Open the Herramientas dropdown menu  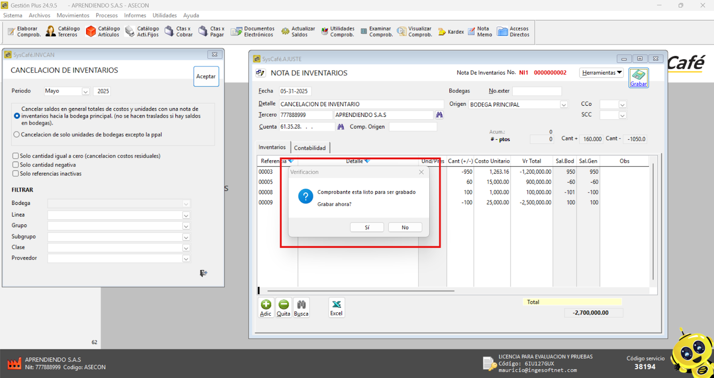click(602, 73)
